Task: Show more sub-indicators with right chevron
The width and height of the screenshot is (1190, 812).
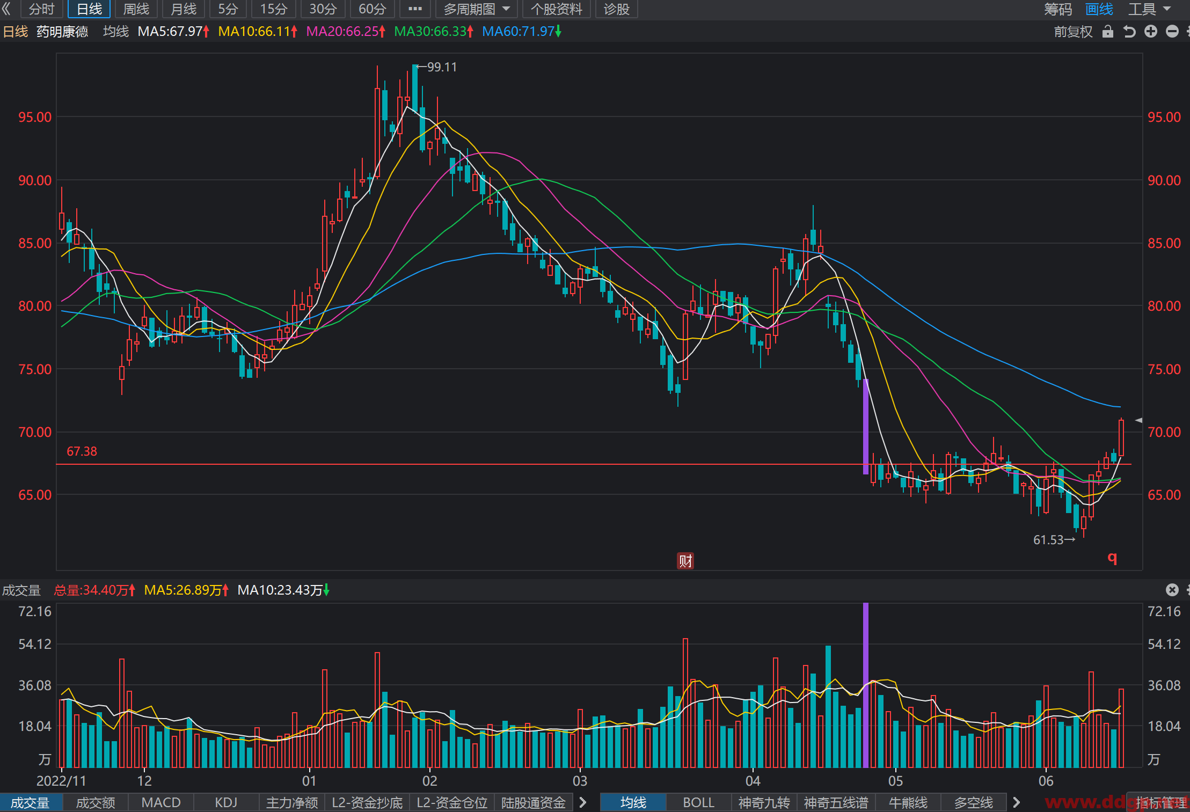Action: coord(583,803)
